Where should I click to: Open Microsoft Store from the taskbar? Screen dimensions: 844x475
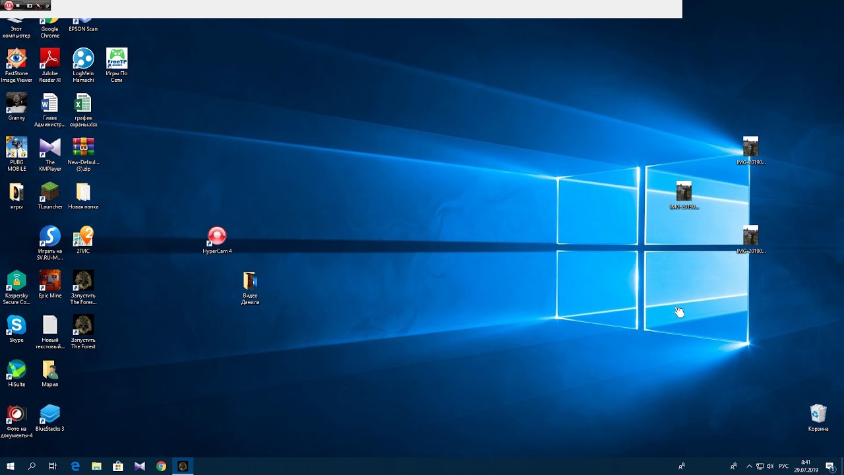click(x=118, y=466)
